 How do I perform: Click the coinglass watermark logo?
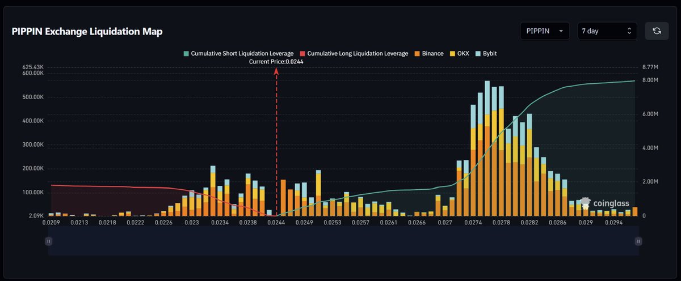[x=604, y=203]
